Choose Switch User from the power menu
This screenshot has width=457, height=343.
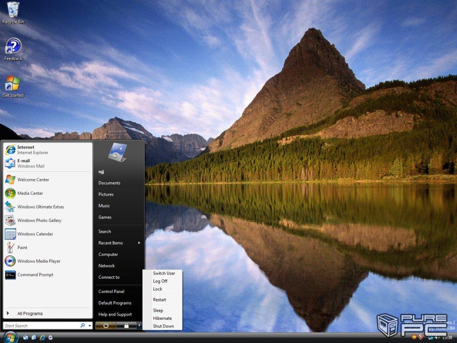tap(164, 273)
